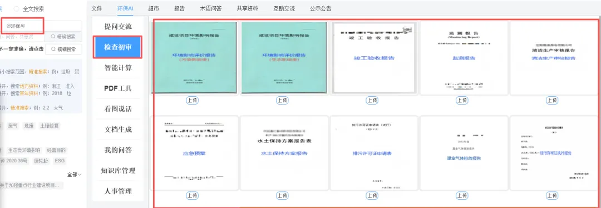Open the 共享资料 tab

[247, 8]
